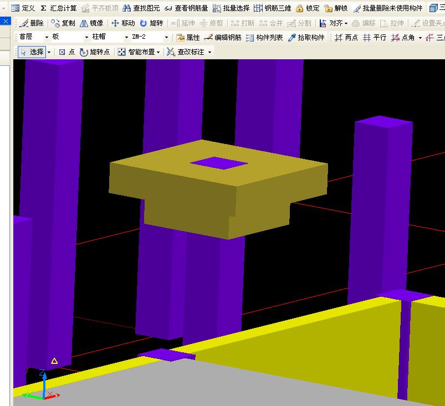This screenshot has width=445, height=406.
Task: Expand the 柱帽 component dropdown
Action: tap(126, 37)
